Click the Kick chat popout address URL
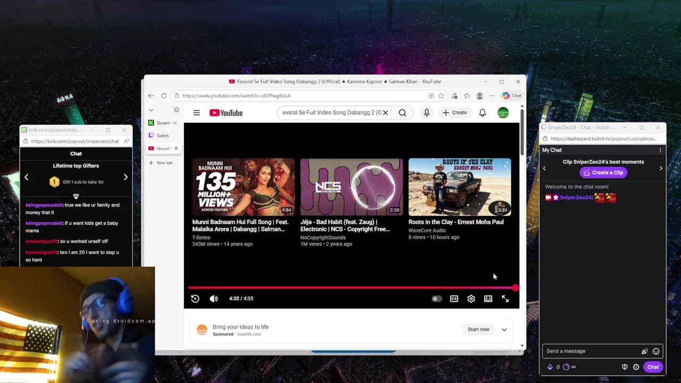 75,141
